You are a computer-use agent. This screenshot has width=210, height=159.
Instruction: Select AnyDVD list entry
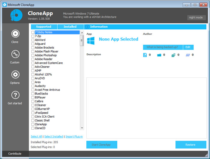40,78
